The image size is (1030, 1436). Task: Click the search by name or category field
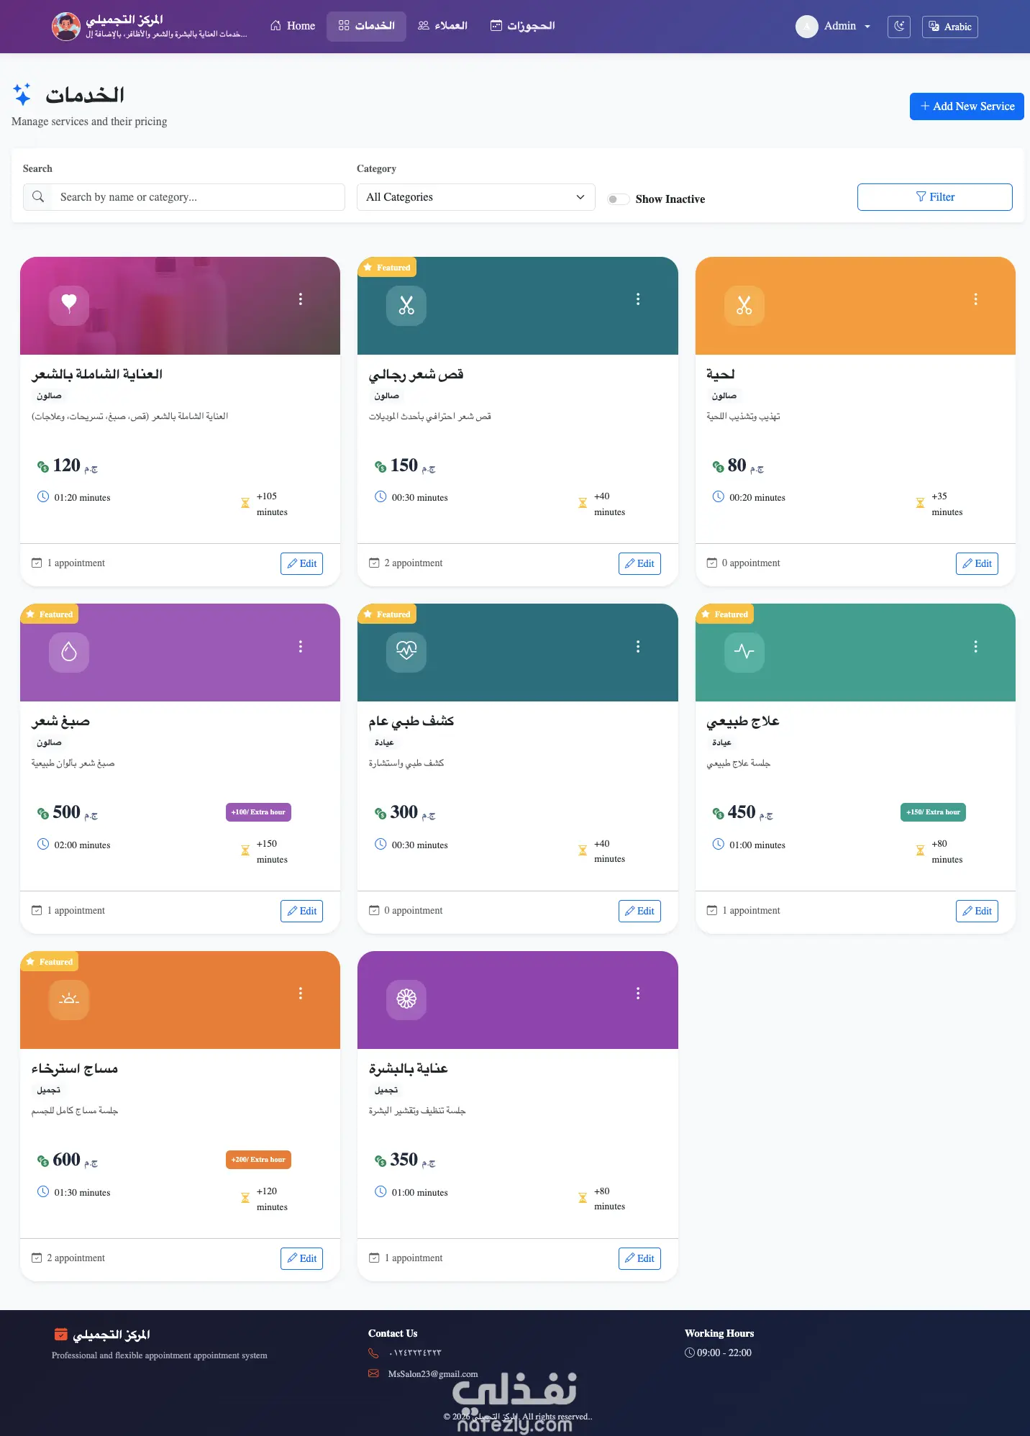pyautogui.click(x=184, y=197)
